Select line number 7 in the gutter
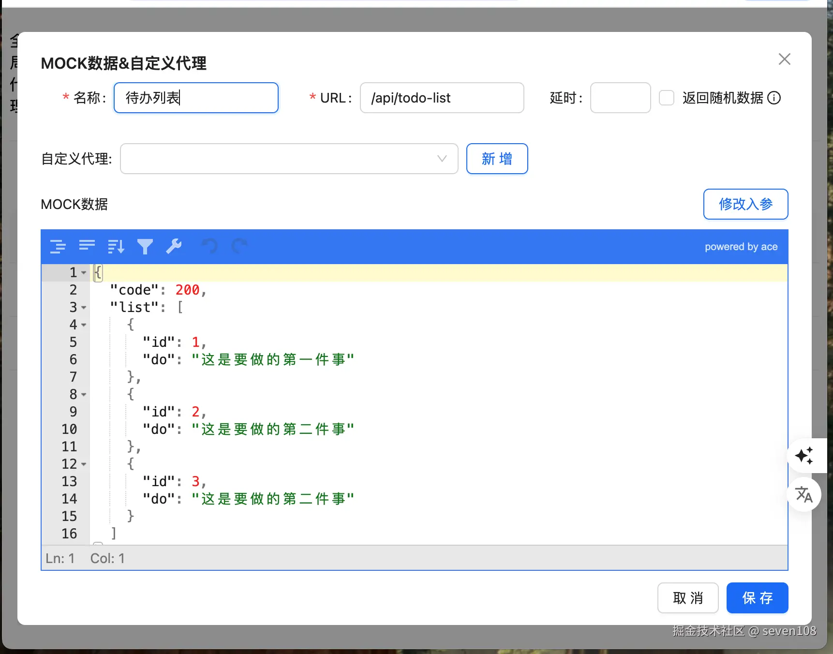Image resolution: width=833 pixels, height=654 pixels. [74, 377]
